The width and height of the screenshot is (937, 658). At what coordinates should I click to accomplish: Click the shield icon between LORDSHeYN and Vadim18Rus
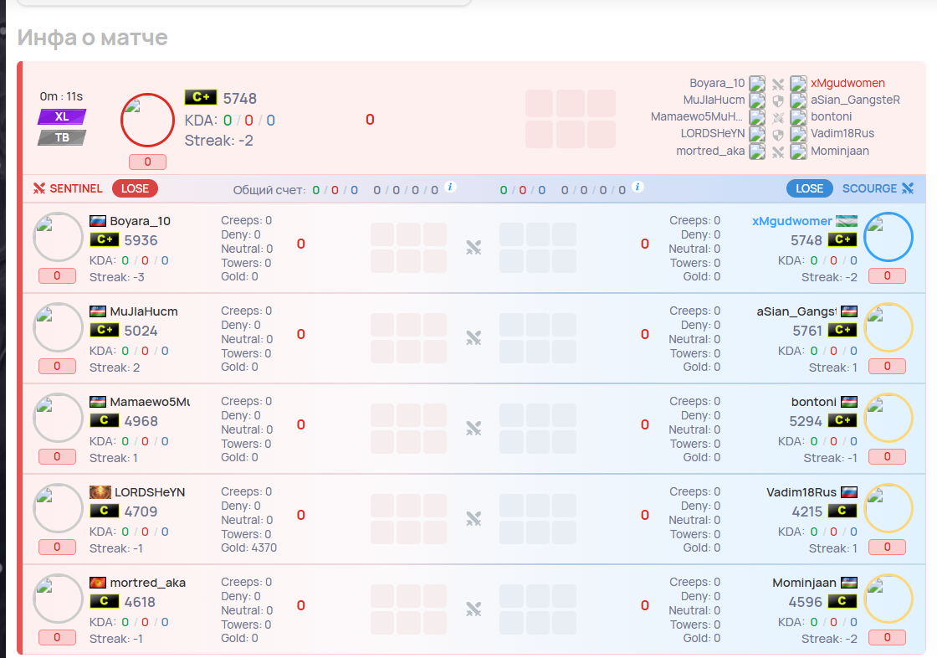(777, 134)
